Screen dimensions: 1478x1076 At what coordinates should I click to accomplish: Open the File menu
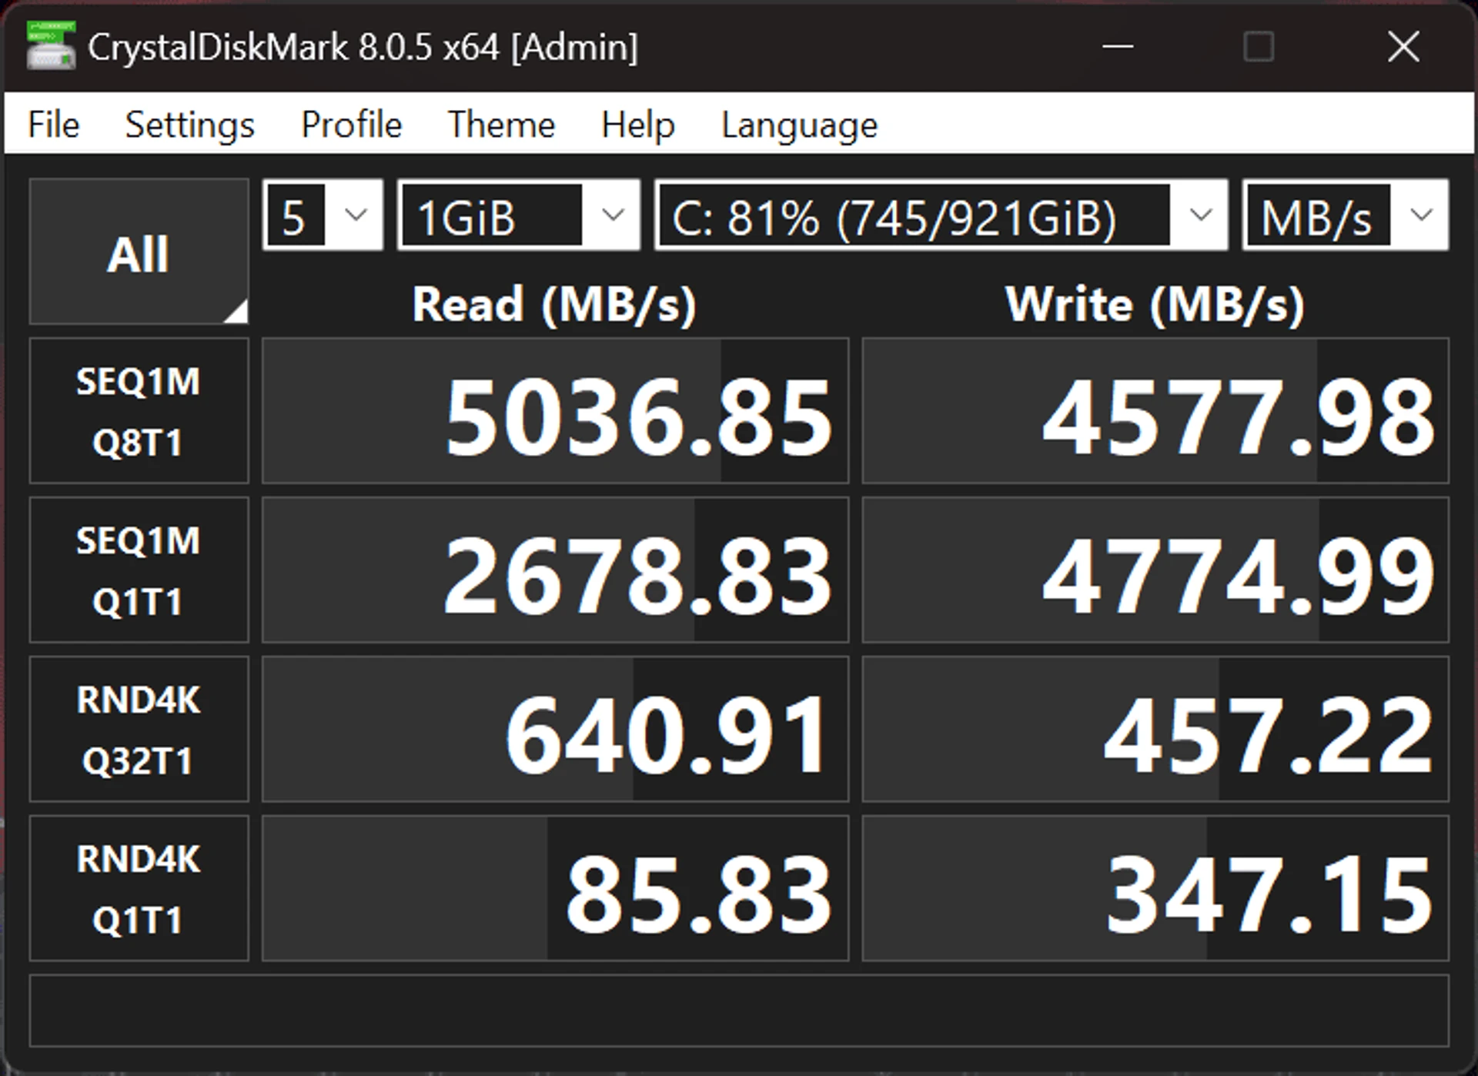pos(54,124)
